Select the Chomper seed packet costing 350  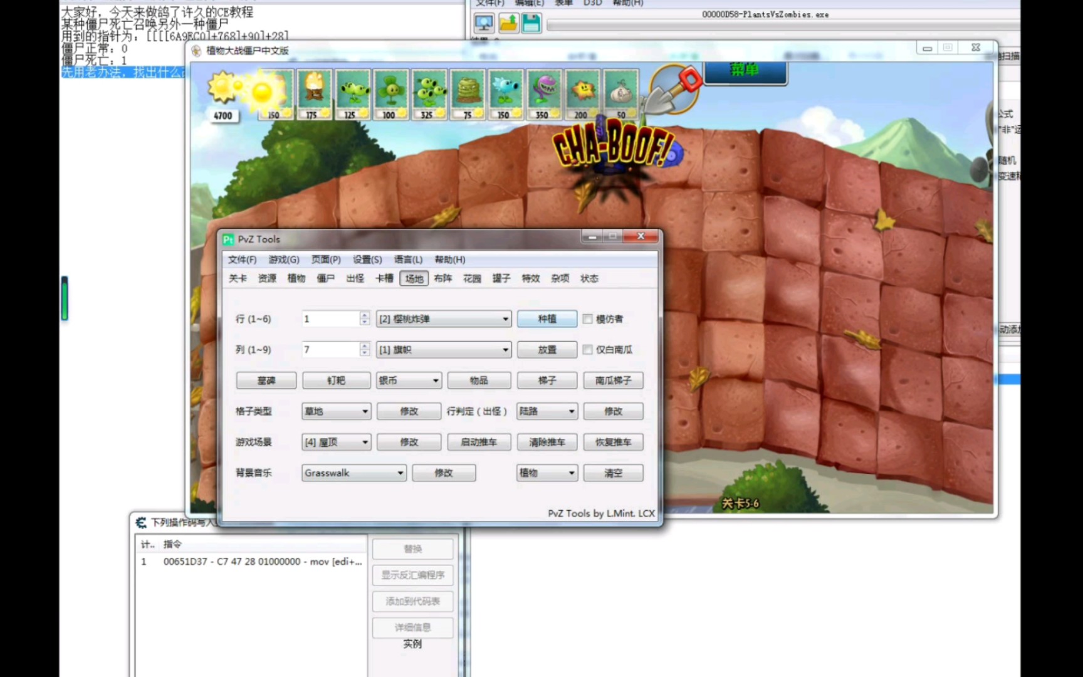coord(544,94)
